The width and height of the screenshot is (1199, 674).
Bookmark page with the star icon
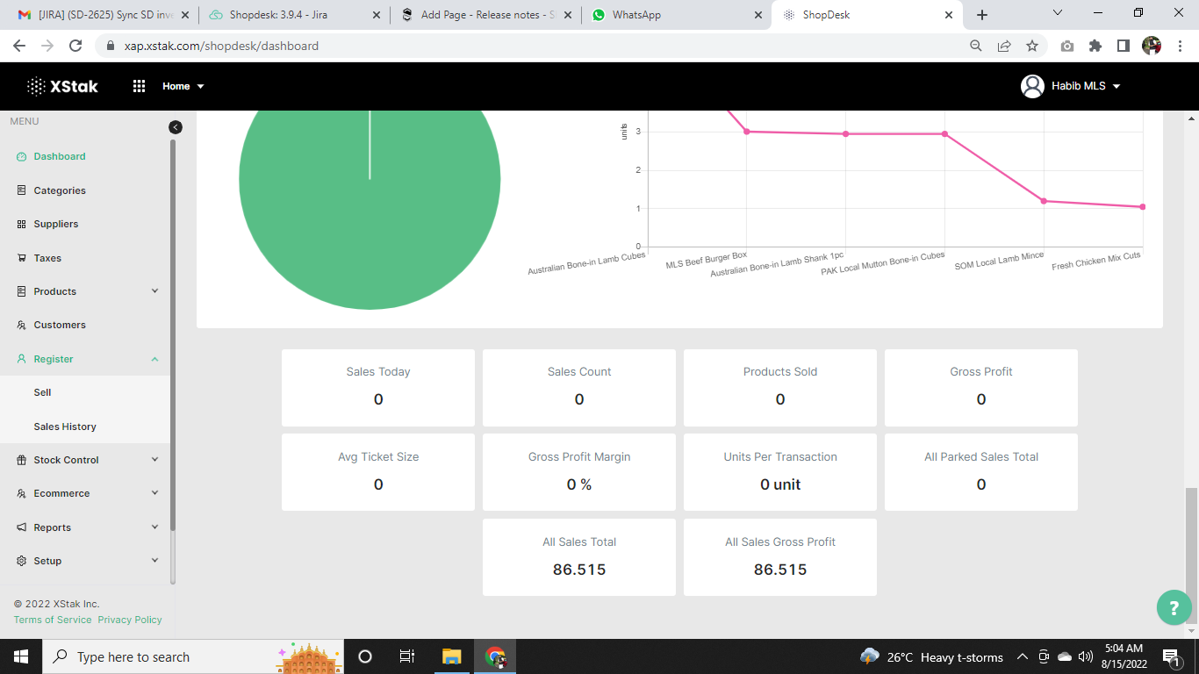pos(1032,46)
